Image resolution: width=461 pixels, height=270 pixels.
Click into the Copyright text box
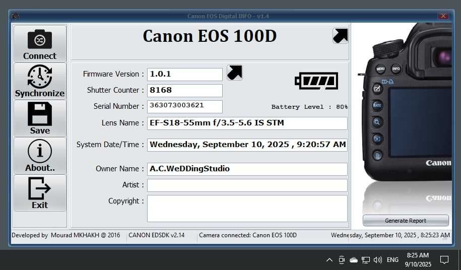247,209
